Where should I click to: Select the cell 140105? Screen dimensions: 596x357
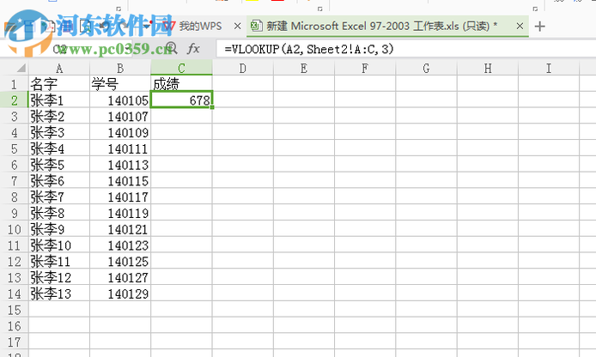120,100
